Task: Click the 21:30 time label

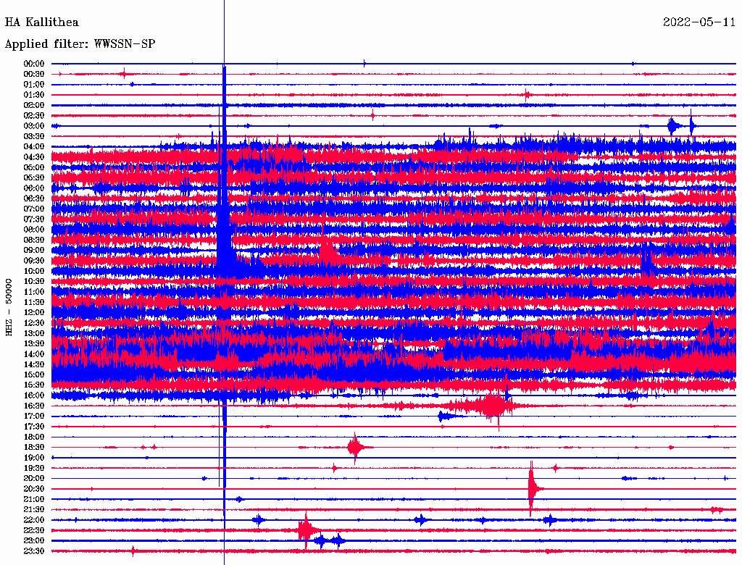Action: (34, 510)
